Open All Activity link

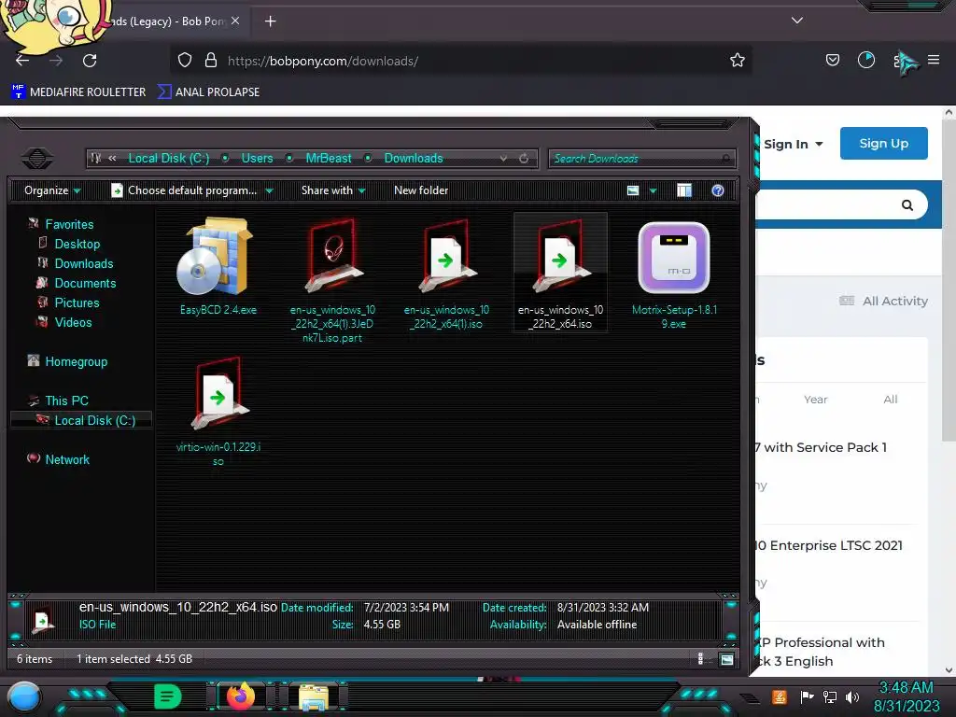point(883,301)
